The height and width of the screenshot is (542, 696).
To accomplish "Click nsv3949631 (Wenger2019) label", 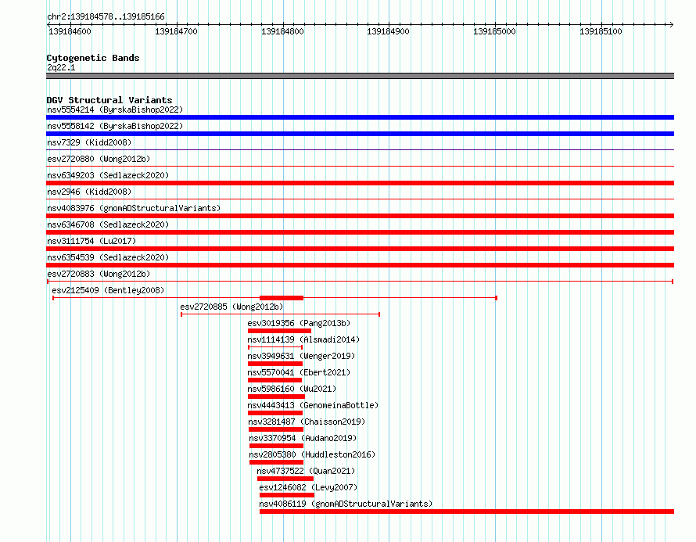I will (301, 356).
